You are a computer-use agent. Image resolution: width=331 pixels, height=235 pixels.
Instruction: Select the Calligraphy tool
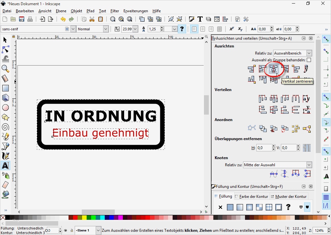(x=5, y=156)
